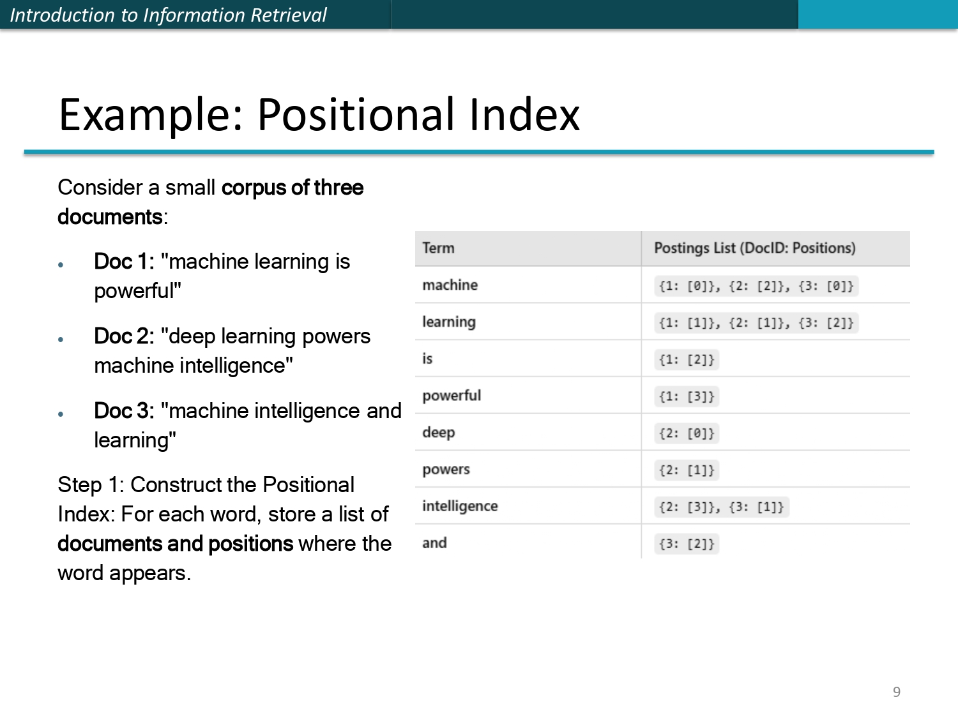Screen dimensions: 958x718
Task: Click the page number 9
Action: click(x=897, y=691)
